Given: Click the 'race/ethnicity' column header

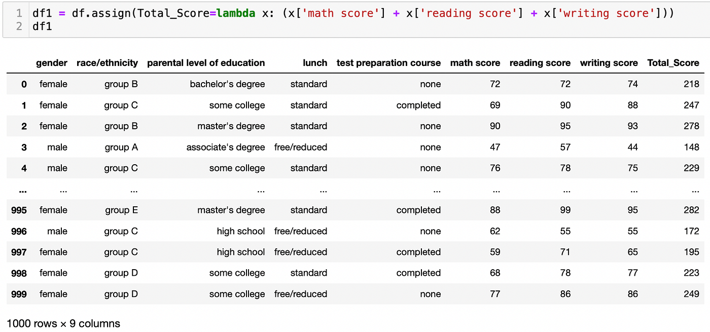Looking at the screenshot, I should click(107, 63).
